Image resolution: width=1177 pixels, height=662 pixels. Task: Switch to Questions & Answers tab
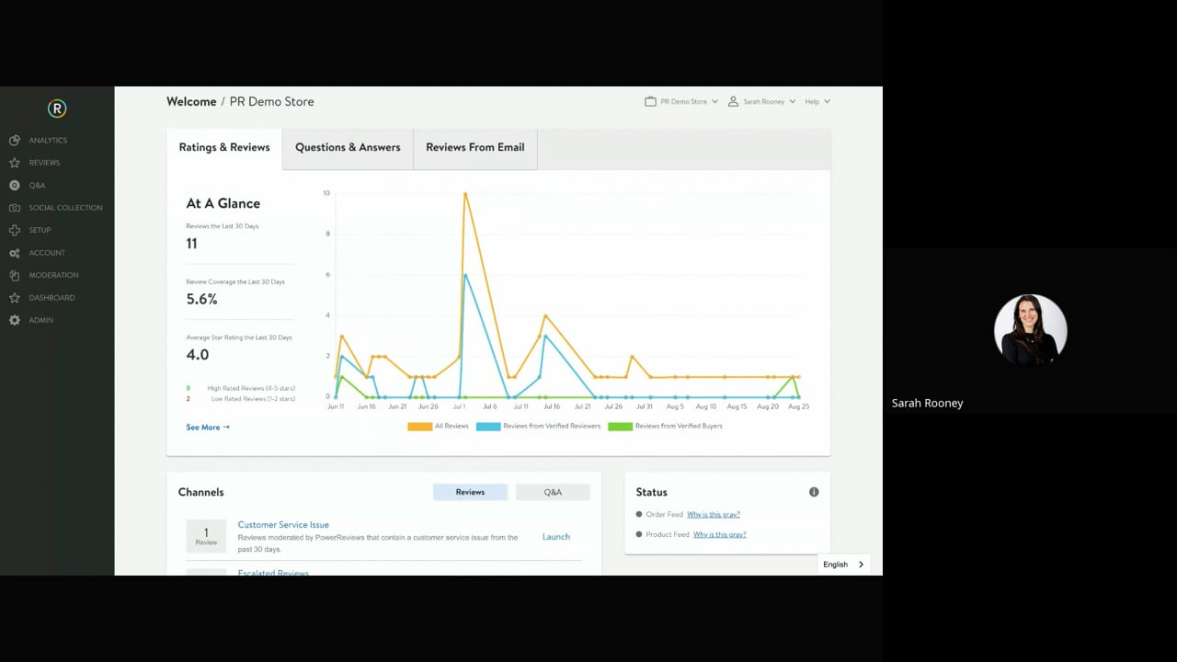(348, 147)
